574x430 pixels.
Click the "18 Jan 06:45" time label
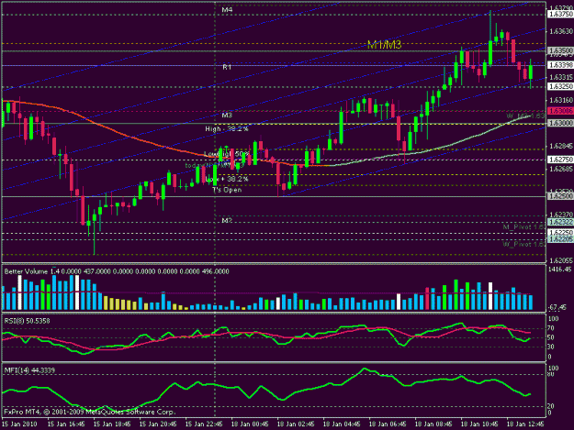388,424
